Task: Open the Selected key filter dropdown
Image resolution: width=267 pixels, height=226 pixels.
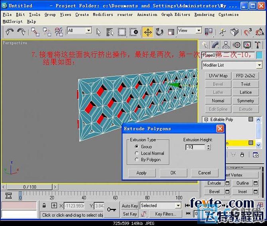Action: (178, 206)
